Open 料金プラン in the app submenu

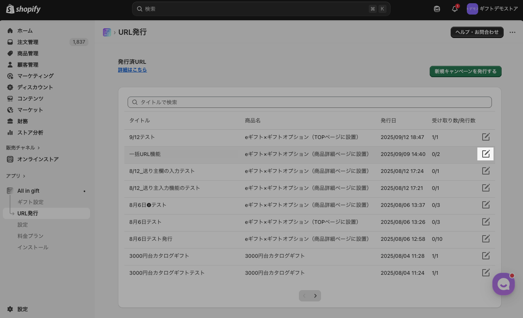30,236
